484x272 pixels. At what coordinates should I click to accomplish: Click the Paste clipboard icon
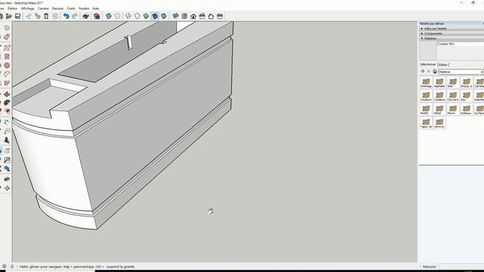tap(46, 16)
